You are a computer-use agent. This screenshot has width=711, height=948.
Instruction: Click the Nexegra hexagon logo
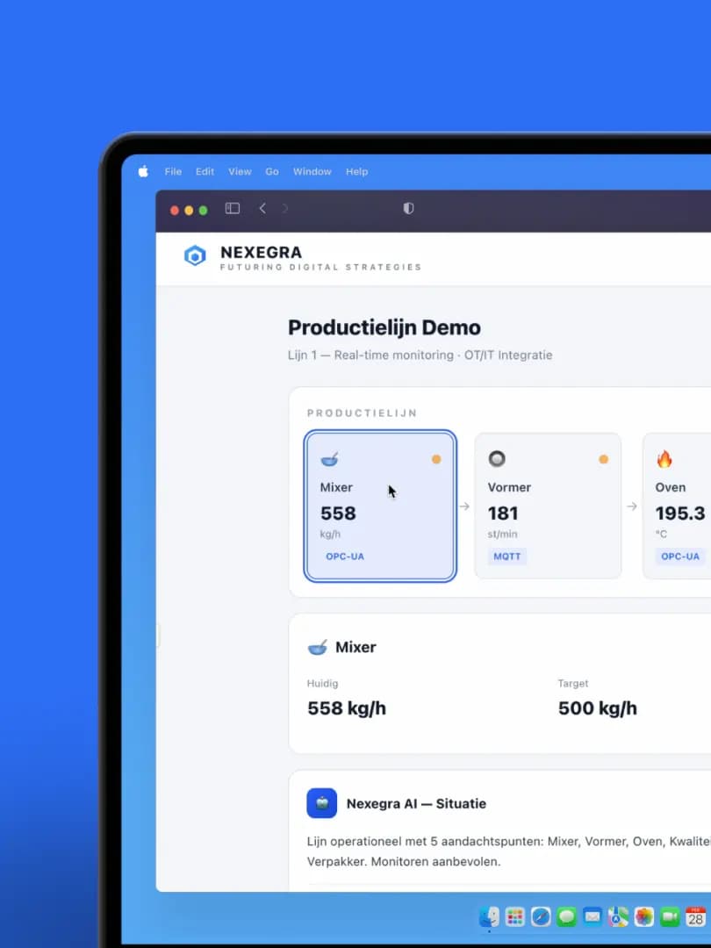pyautogui.click(x=195, y=255)
